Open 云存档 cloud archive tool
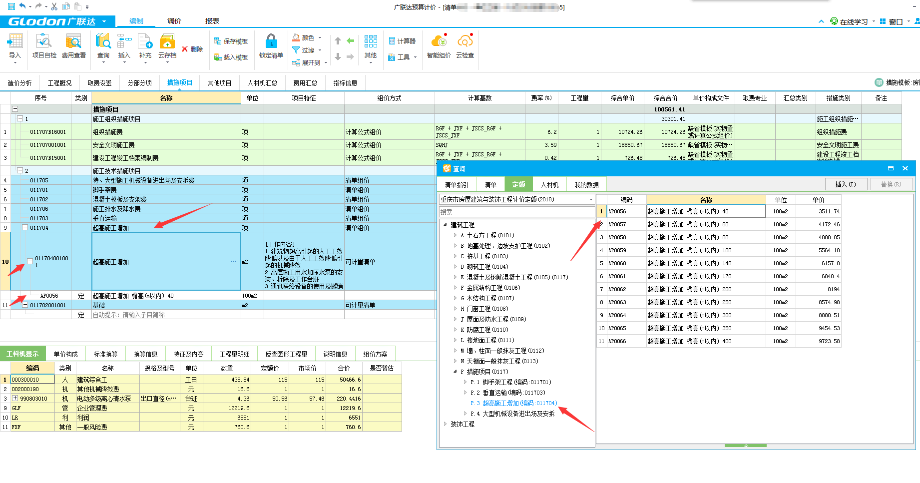The image size is (920, 483). (167, 47)
